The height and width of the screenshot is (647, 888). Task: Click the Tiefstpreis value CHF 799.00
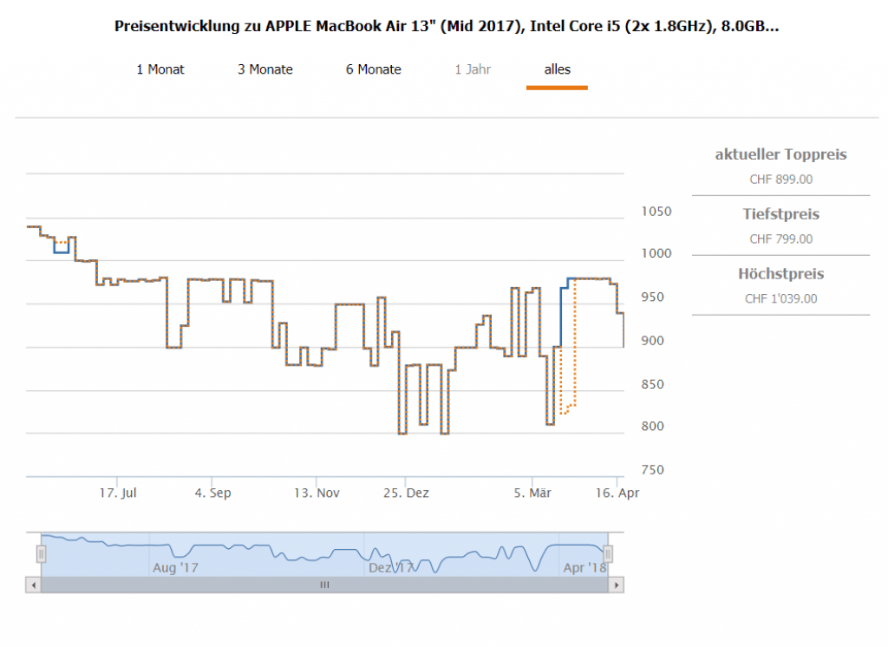[780, 239]
